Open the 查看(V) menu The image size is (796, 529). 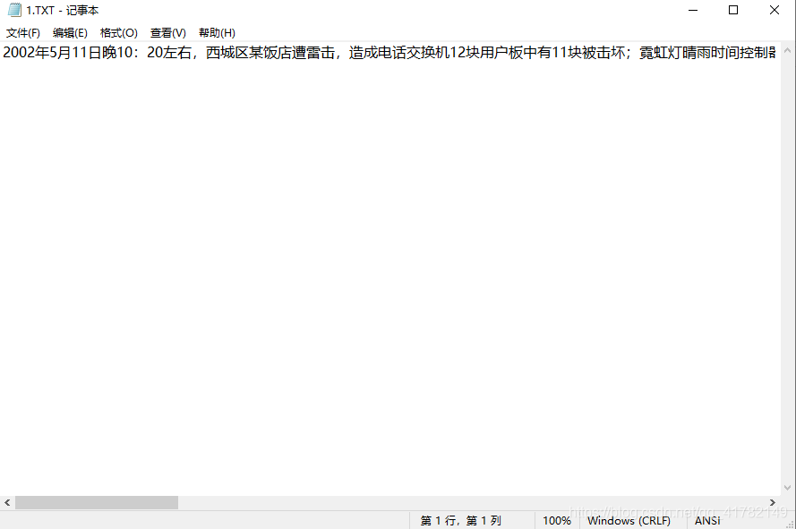click(168, 33)
